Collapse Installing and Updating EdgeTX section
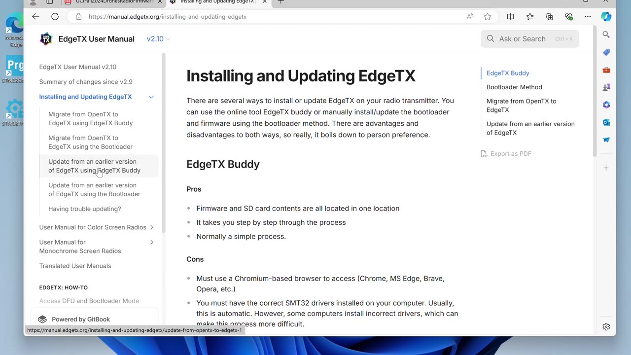The width and height of the screenshot is (631, 355). click(151, 97)
